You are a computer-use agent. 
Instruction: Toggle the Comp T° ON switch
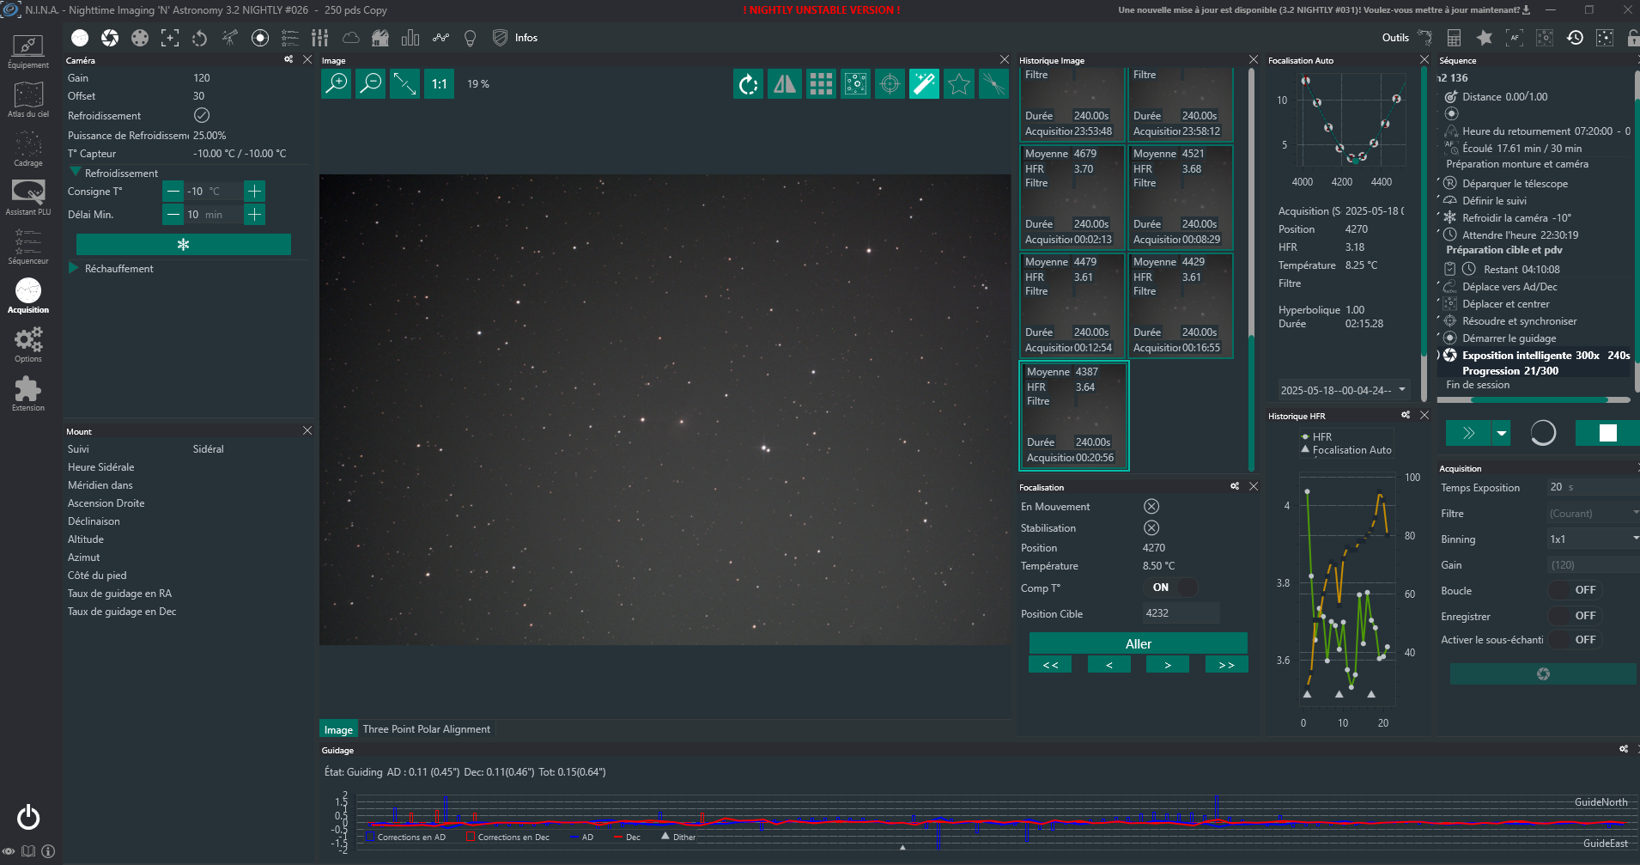(1172, 588)
